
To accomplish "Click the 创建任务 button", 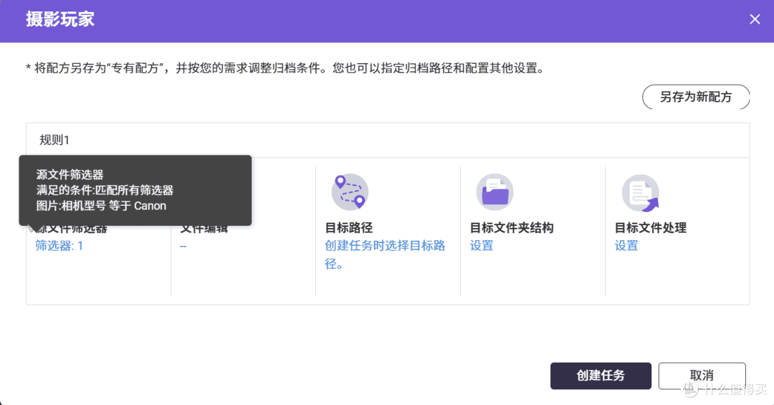I will click(x=601, y=376).
